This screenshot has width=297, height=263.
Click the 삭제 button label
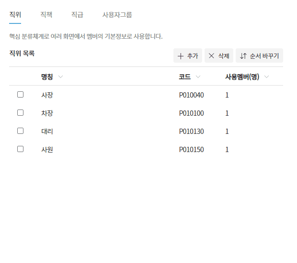(224, 56)
